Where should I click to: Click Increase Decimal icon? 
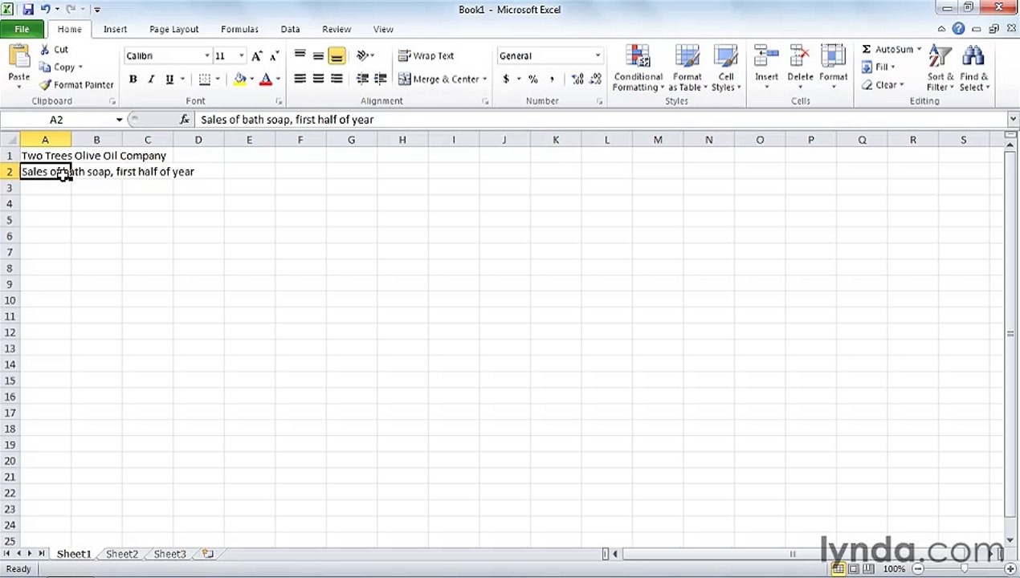point(577,79)
